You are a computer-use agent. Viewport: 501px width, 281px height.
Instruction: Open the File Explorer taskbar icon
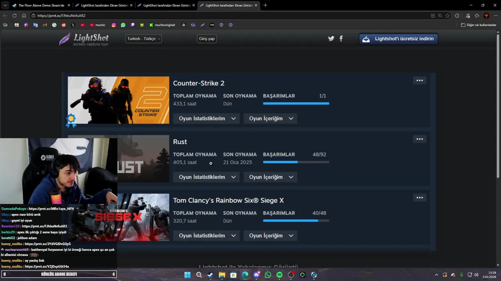coord(222,275)
